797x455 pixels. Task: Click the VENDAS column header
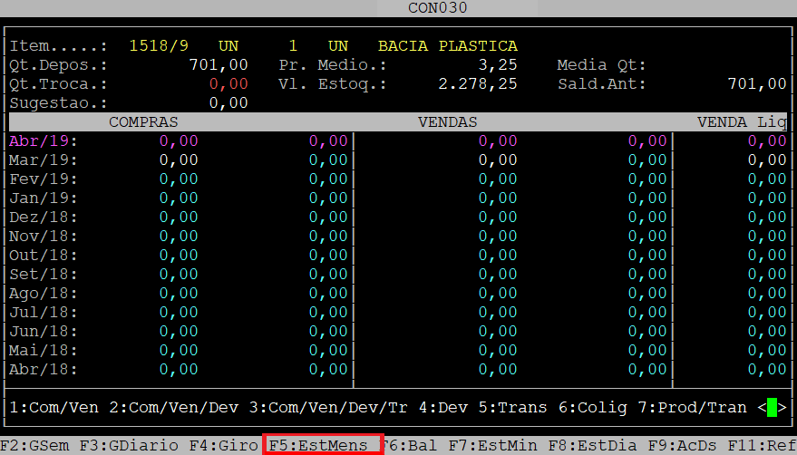[447, 121]
